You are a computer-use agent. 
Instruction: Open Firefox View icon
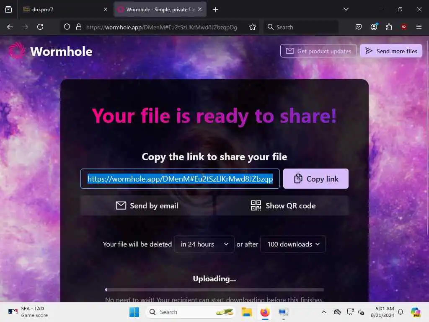click(x=8, y=10)
